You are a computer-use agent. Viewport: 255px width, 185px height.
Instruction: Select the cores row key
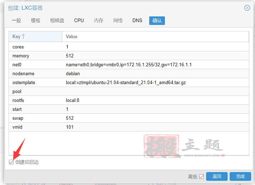click(x=18, y=47)
